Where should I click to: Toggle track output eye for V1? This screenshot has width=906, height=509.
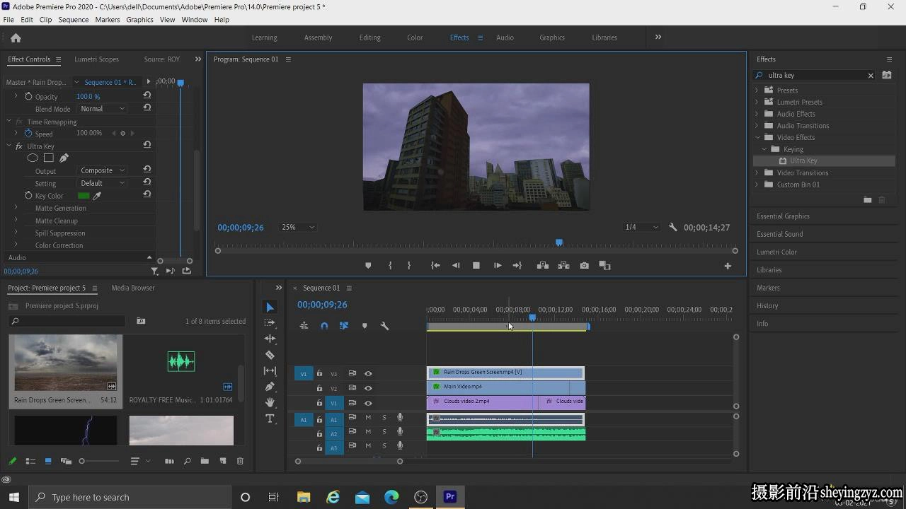368,403
